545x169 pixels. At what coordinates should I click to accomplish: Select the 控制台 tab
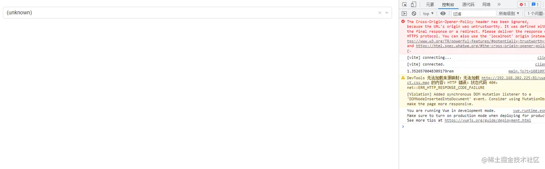point(448,5)
